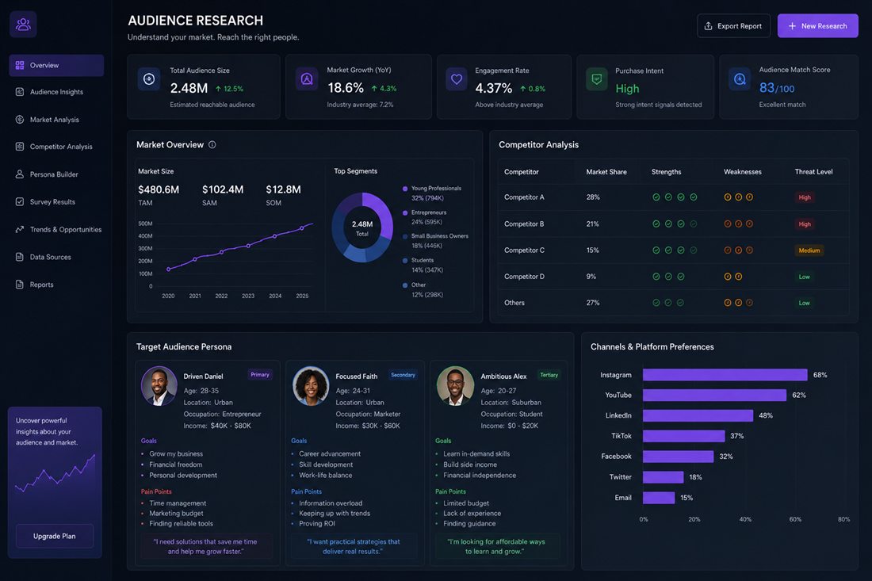Click the Market Growth user icon
The width and height of the screenshot is (872, 581).
(x=307, y=79)
